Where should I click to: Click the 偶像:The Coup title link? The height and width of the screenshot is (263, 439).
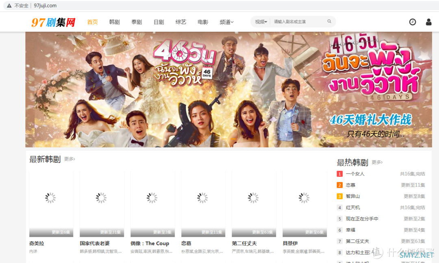(150, 243)
